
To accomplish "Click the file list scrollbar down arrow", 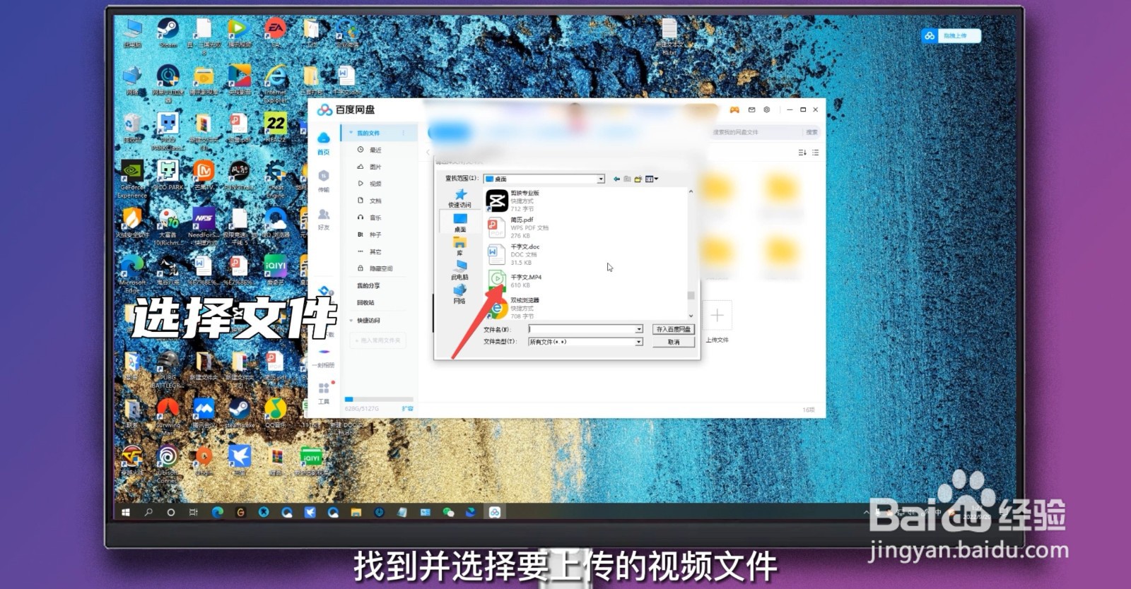I will 691,316.
